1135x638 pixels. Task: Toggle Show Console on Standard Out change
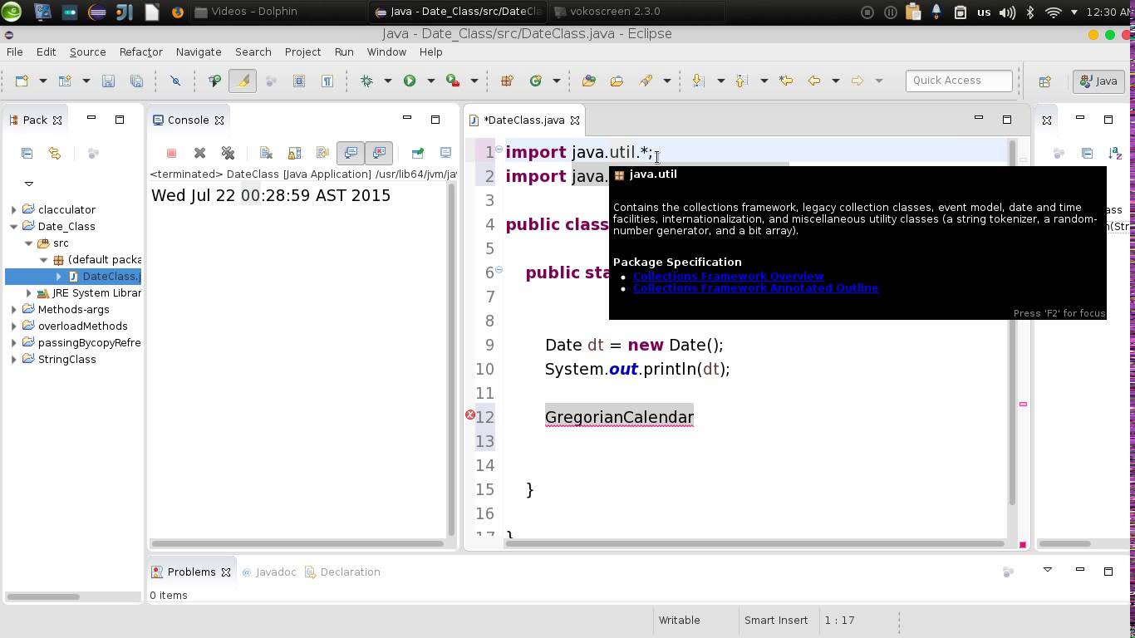point(351,153)
